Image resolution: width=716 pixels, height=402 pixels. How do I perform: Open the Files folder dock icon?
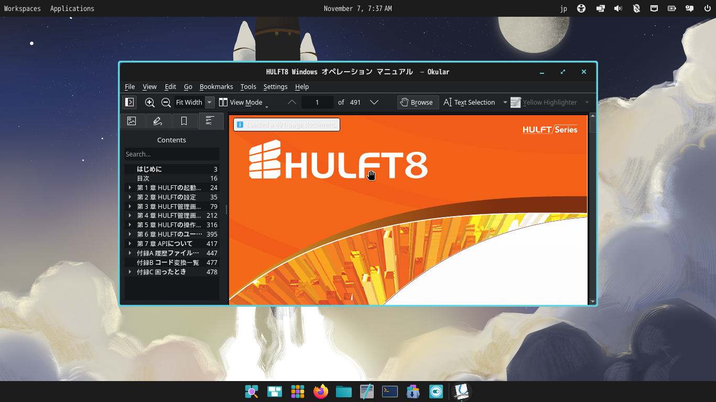pyautogui.click(x=344, y=392)
